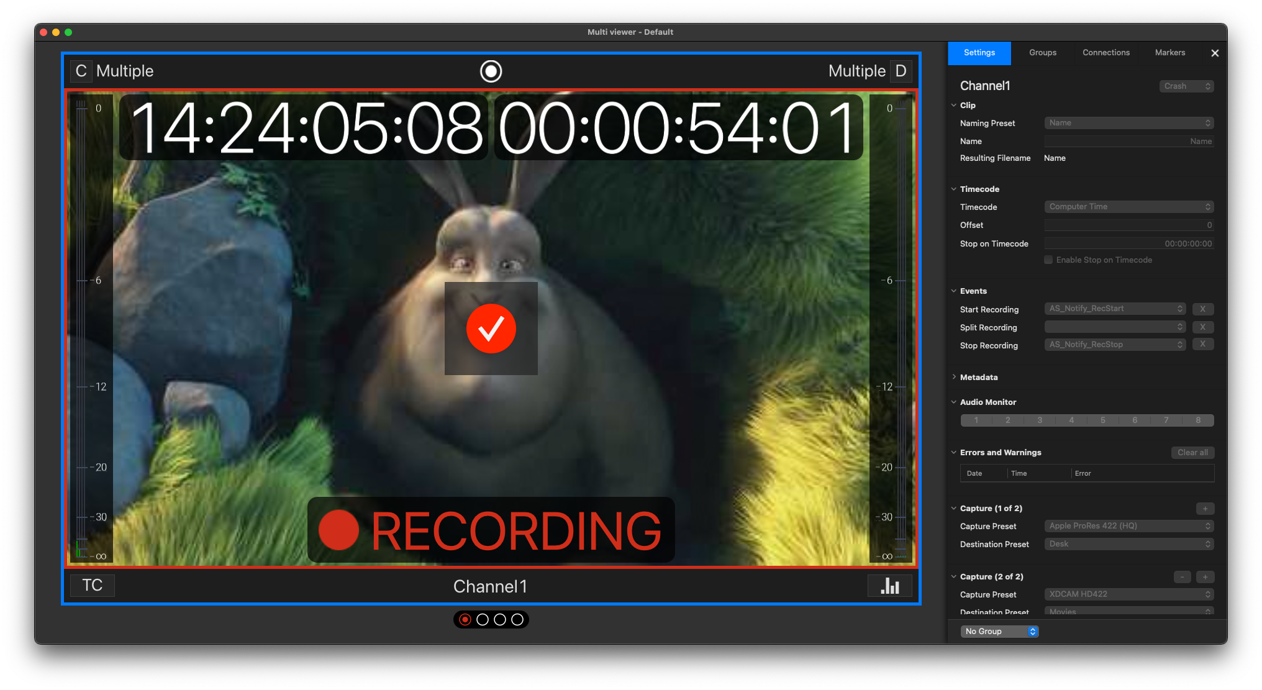Open the Timecode source Computer Time dropdown
The image size is (1262, 690).
(1128, 207)
